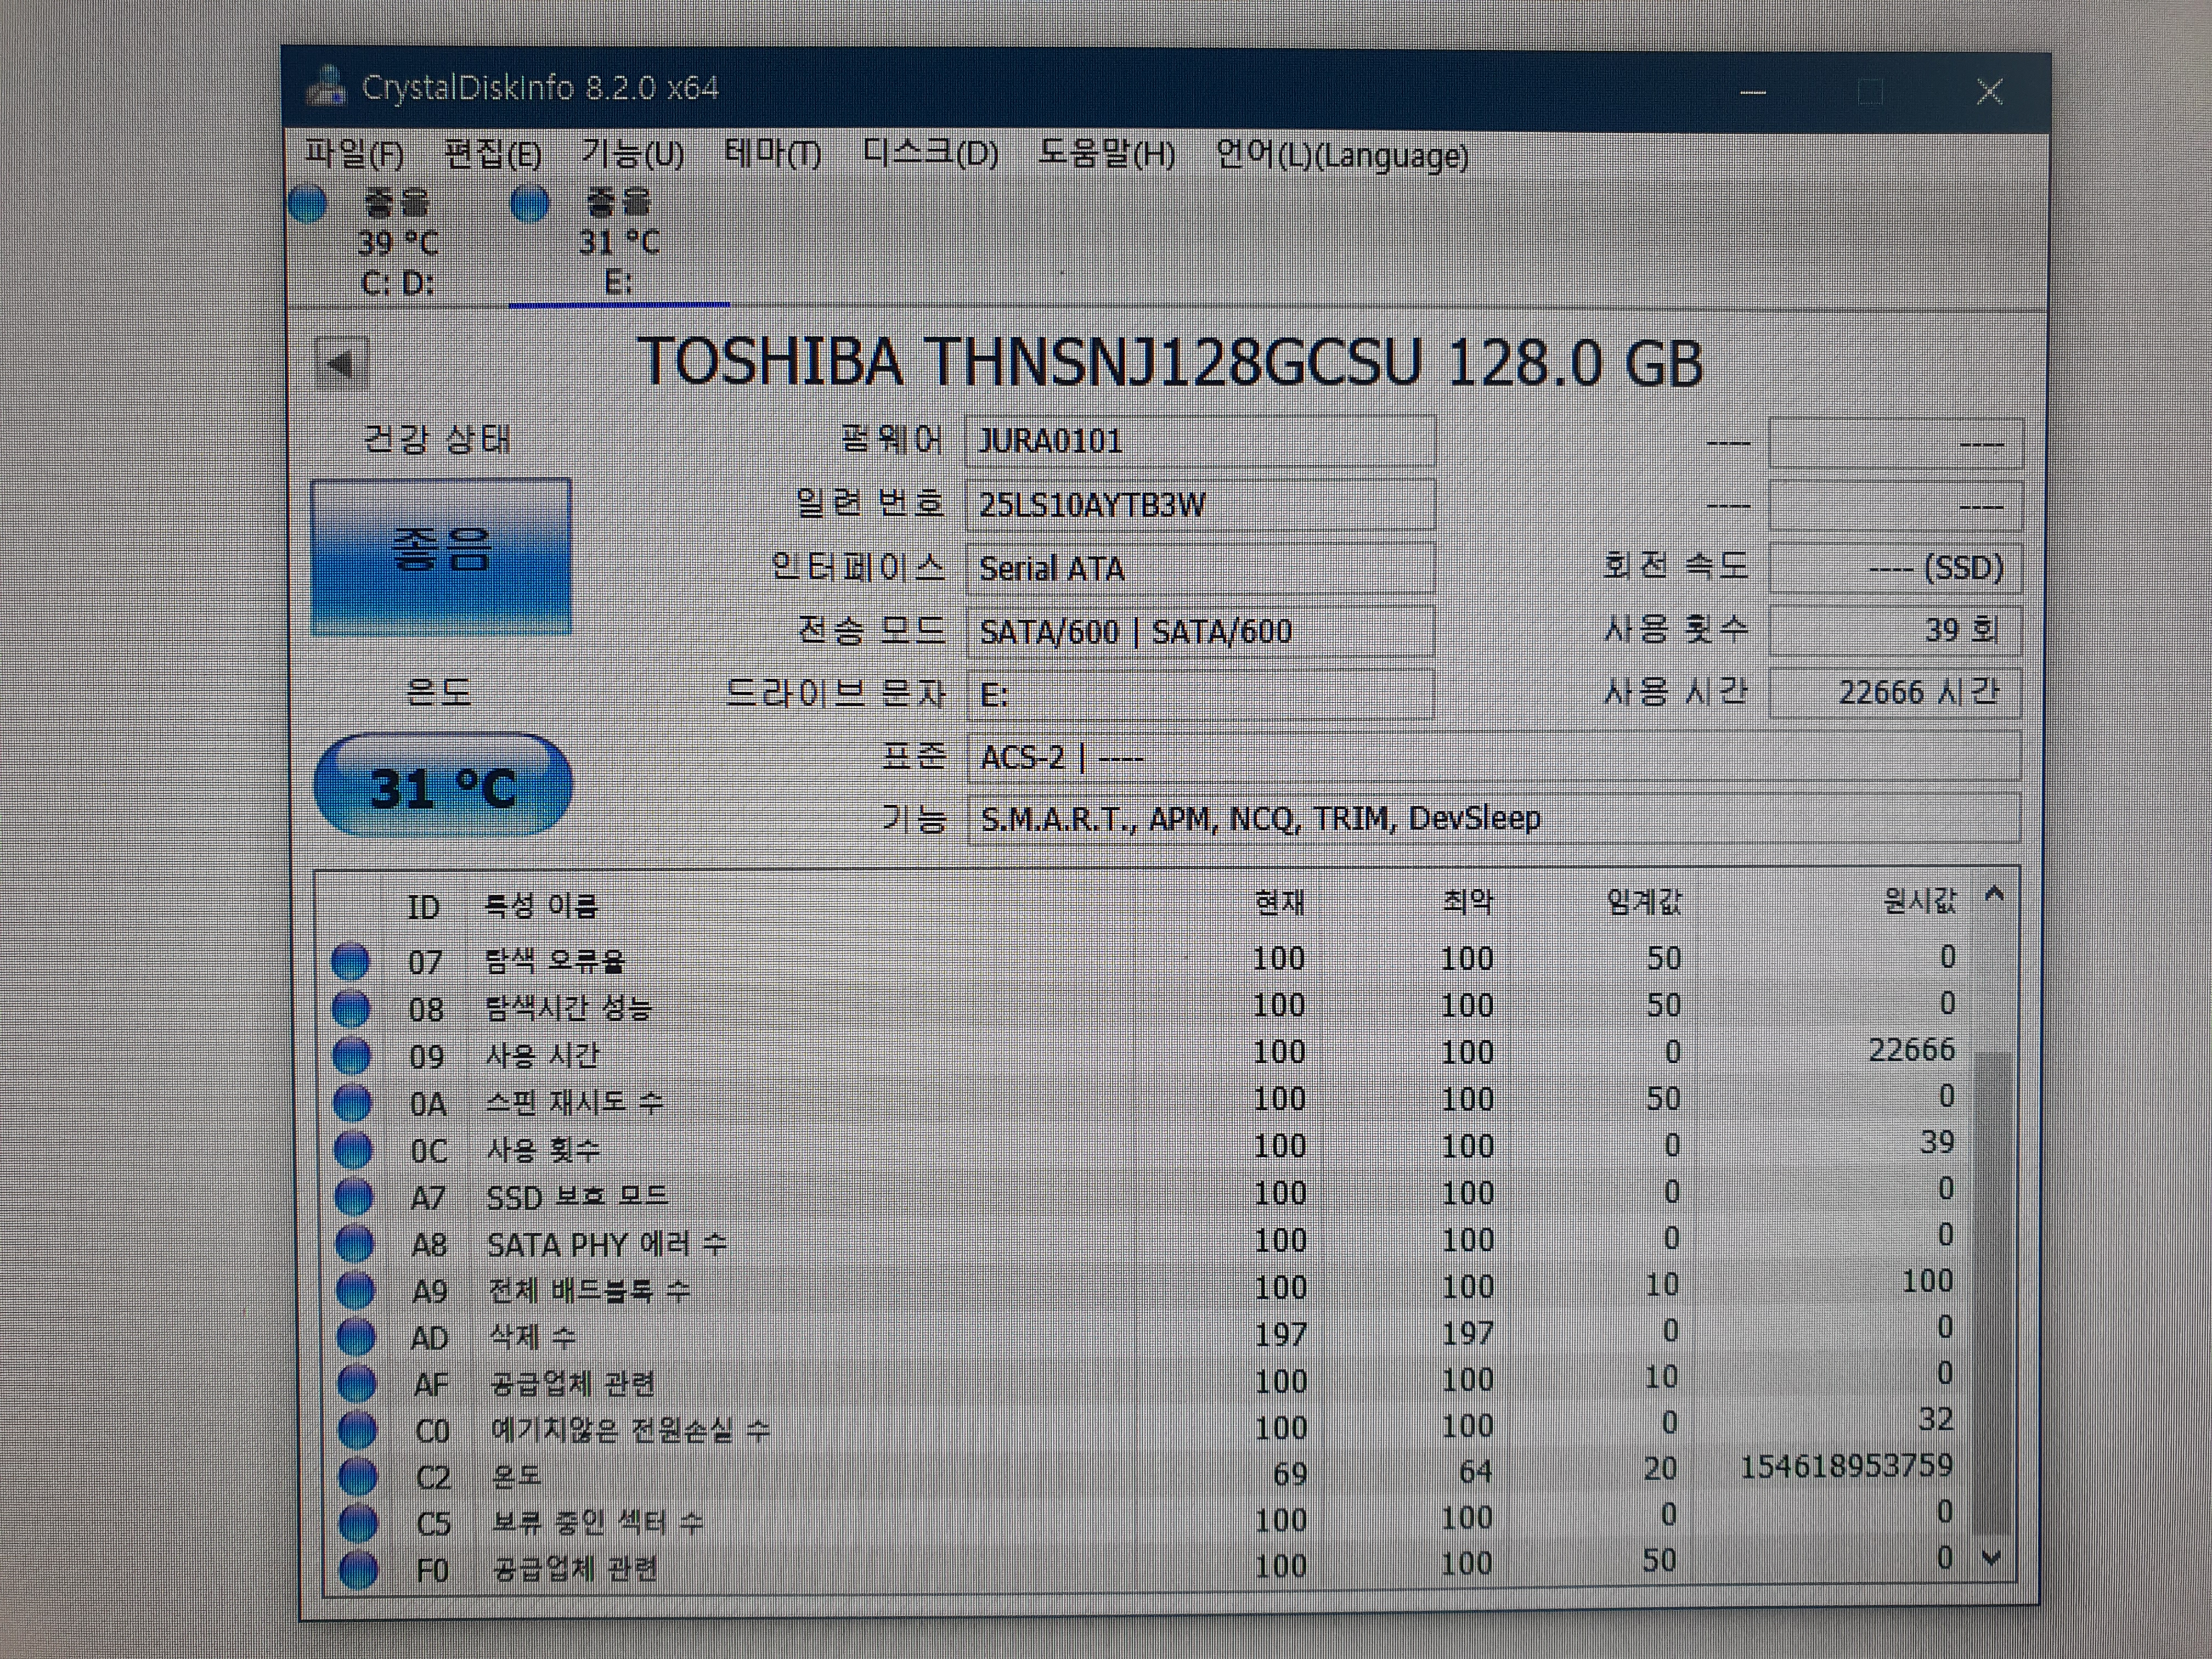Click the rotation speed field showing (SSD)
Viewport: 2212px width, 1659px height.
tap(1895, 568)
